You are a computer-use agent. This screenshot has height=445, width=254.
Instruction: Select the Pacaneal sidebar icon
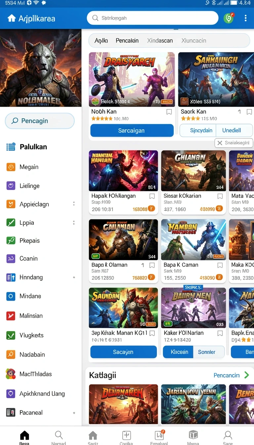point(11,412)
